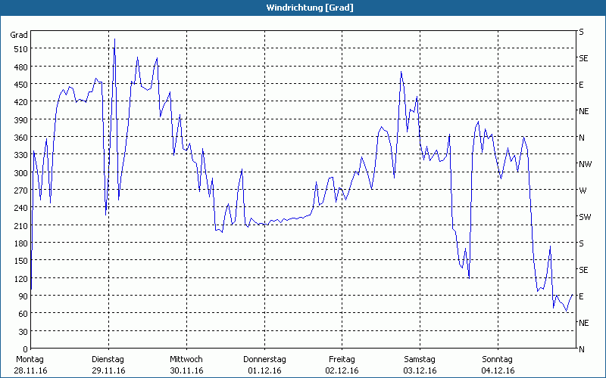Click the 330 left axis label

(x=21, y=155)
